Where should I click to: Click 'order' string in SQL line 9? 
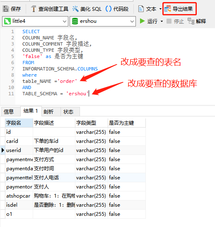pos(68,81)
